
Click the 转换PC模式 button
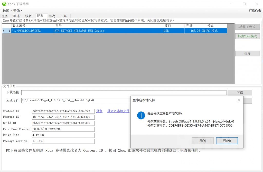click(247, 27)
